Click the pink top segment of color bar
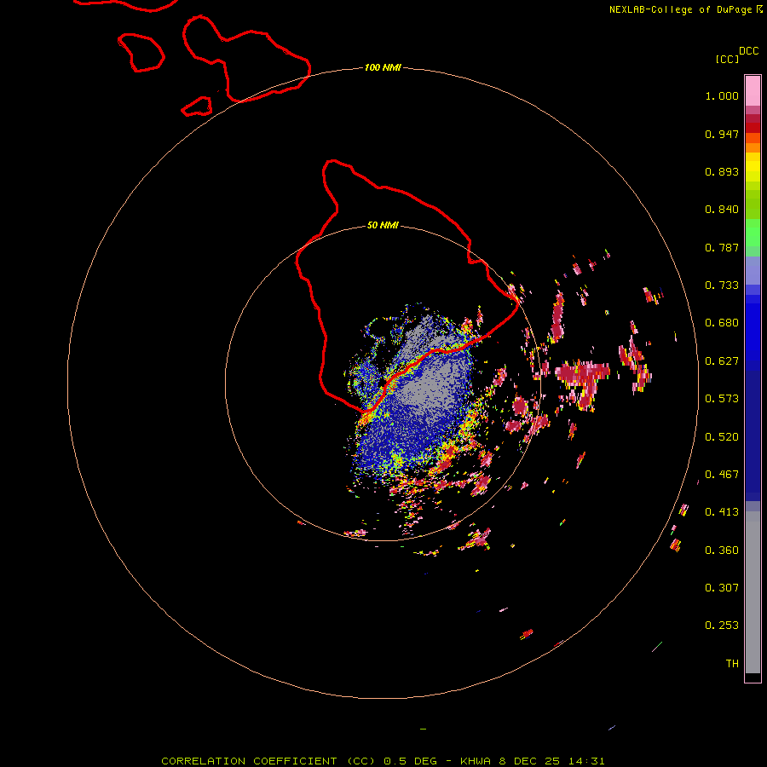This screenshot has height=767, width=767. [x=753, y=91]
